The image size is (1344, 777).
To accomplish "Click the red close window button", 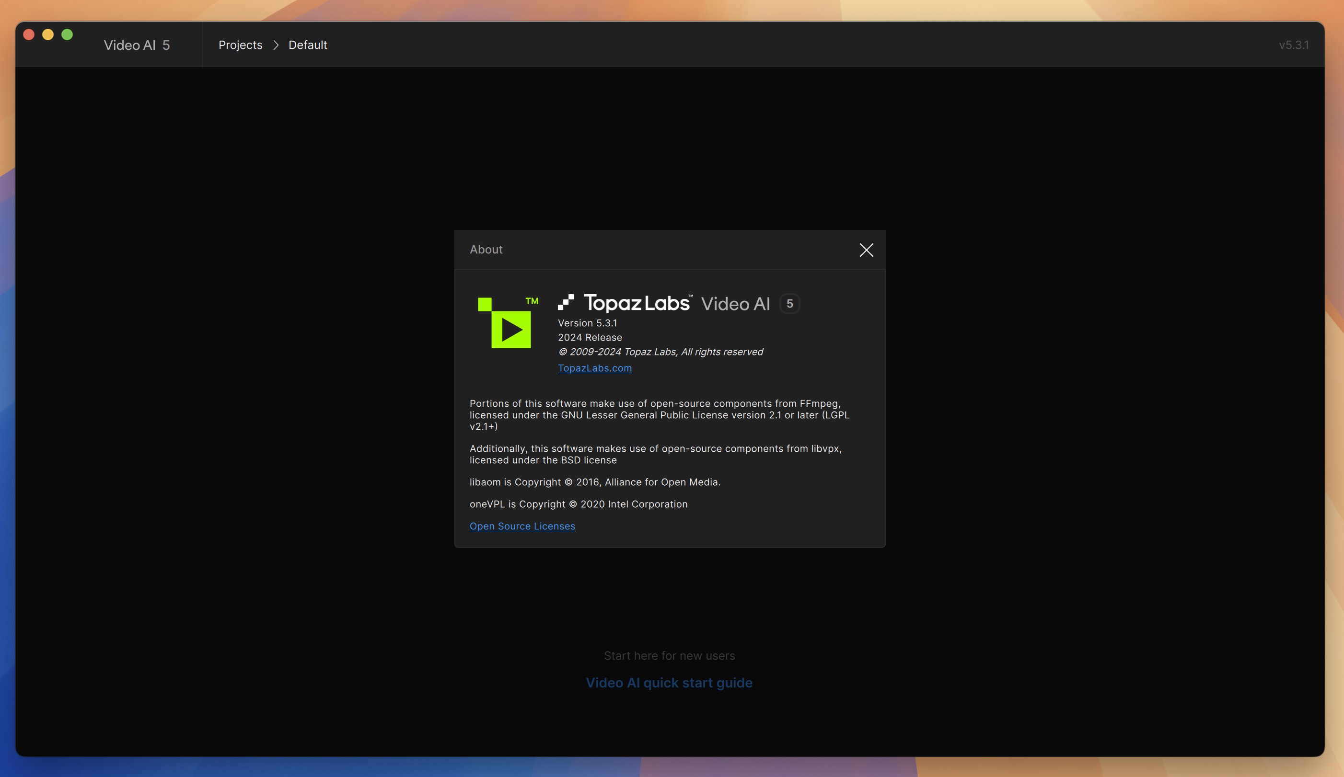I will pos(29,34).
